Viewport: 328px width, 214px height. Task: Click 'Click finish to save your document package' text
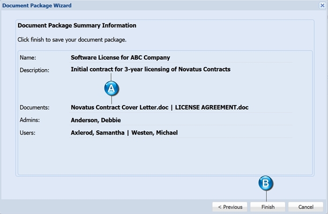(x=72, y=40)
